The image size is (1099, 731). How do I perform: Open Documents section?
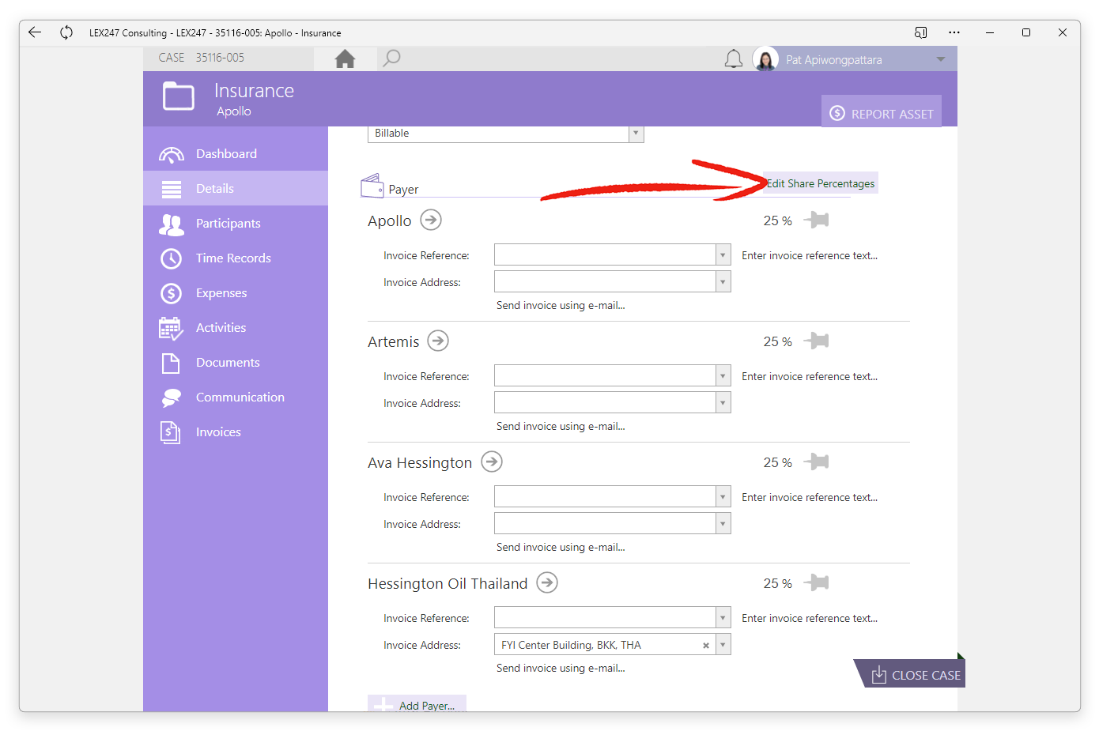coord(236,362)
